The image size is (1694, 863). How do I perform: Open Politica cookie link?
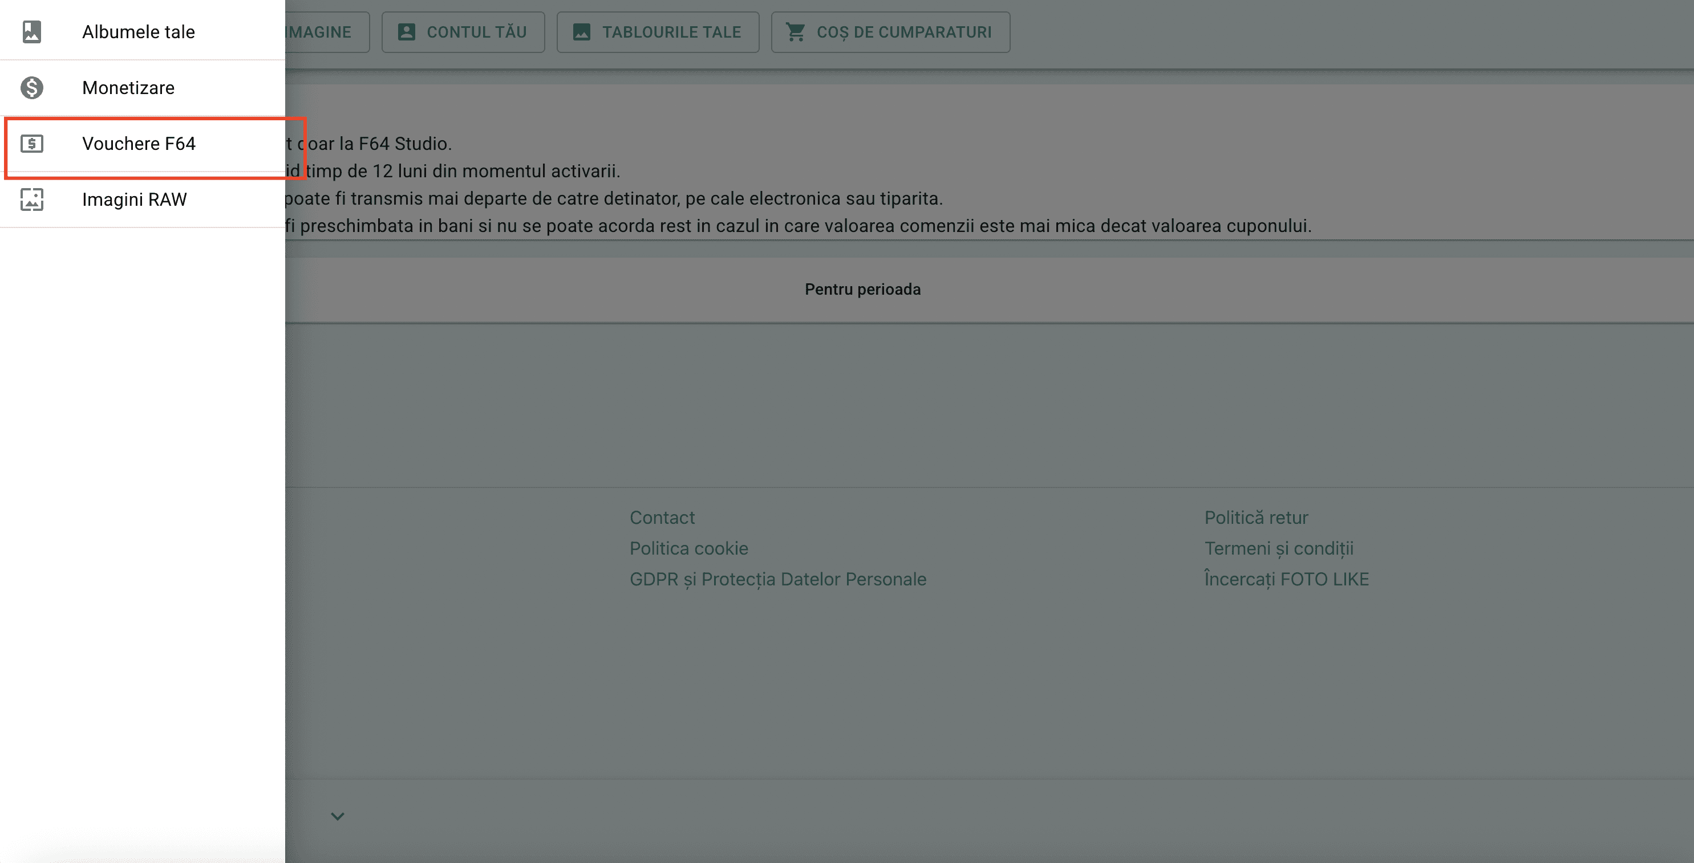[688, 549]
